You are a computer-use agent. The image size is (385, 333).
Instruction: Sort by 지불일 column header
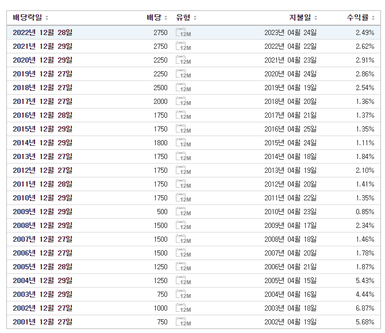click(x=303, y=18)
